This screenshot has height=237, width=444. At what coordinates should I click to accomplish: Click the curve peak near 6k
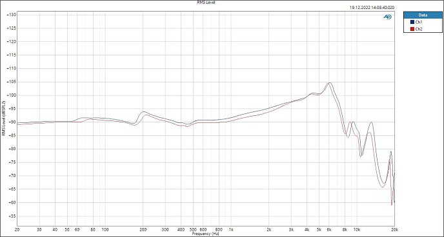pos(330,83)
